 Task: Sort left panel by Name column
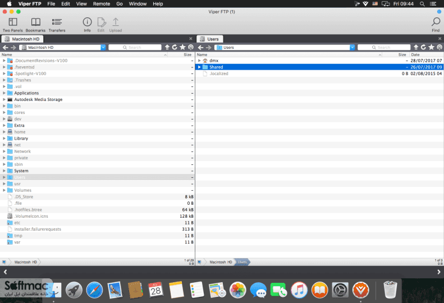point(84,54)
